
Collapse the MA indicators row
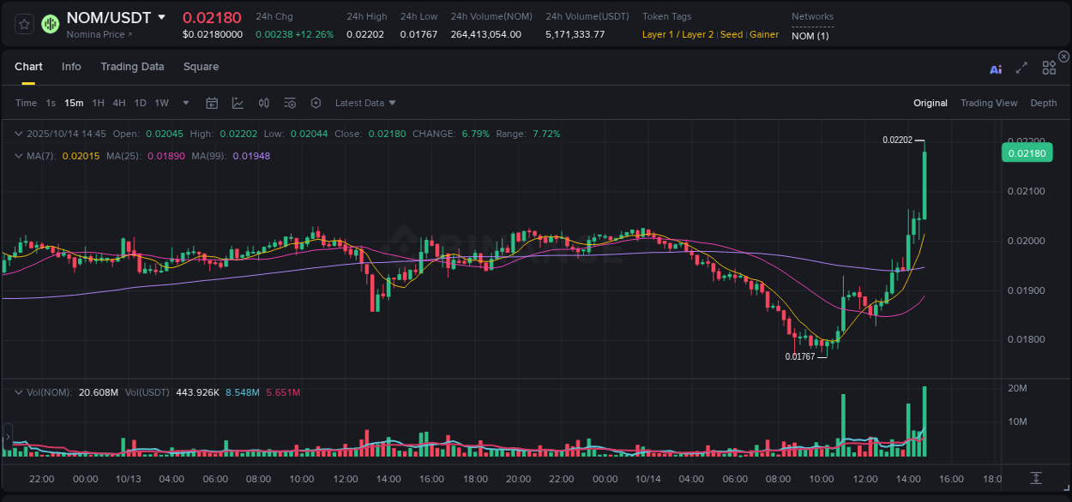tap(17, 155)
